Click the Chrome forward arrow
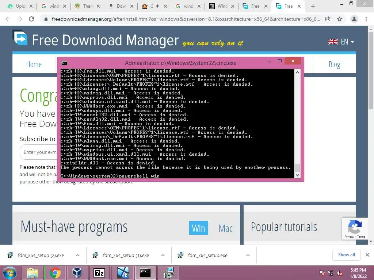Screen dimensions: 374x280 coord(20,19)
